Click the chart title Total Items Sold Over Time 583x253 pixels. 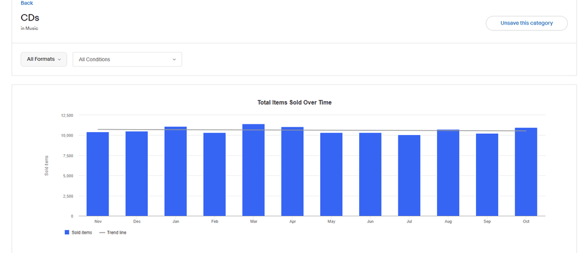pos(294,102)
